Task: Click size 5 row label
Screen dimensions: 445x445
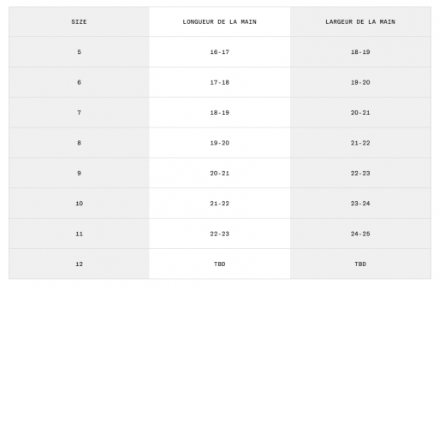Action: coord(79,52)
